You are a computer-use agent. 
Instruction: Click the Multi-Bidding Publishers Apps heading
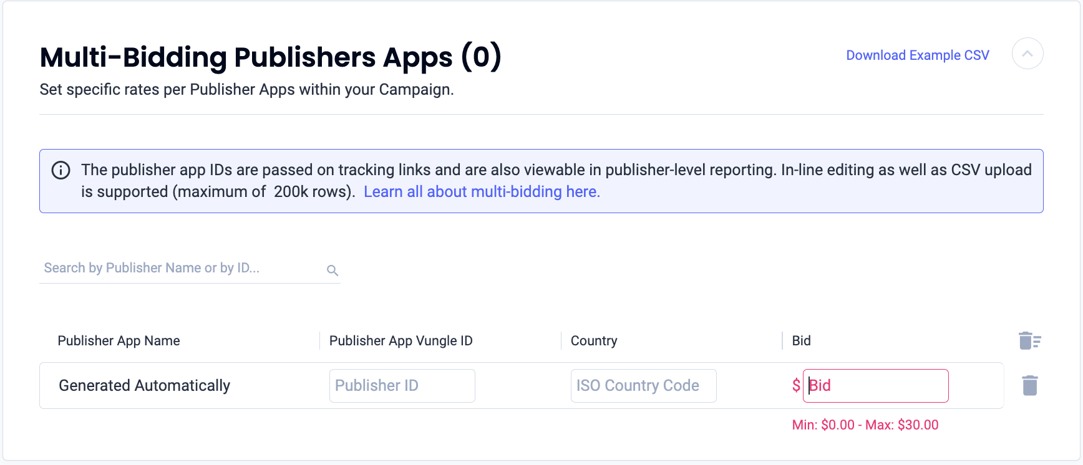click(x=271, y=57)
